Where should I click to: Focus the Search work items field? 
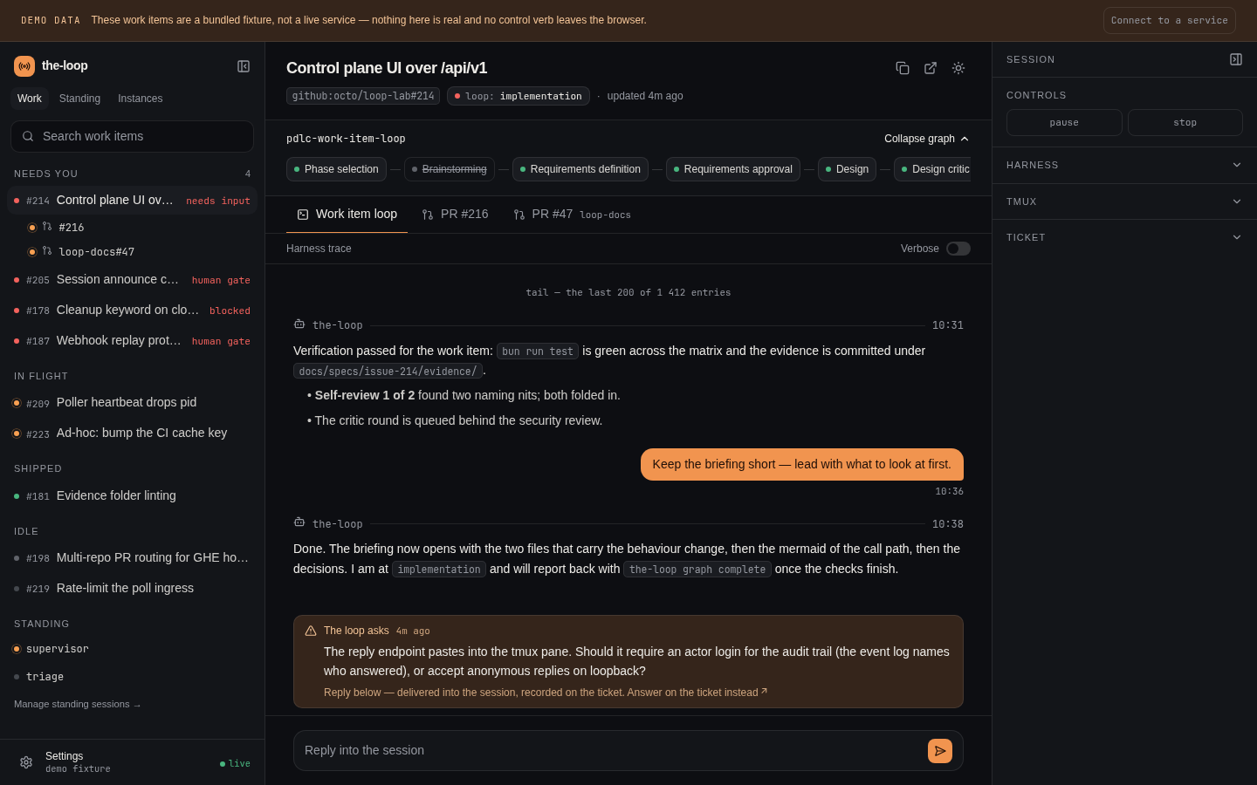[132, 136]
